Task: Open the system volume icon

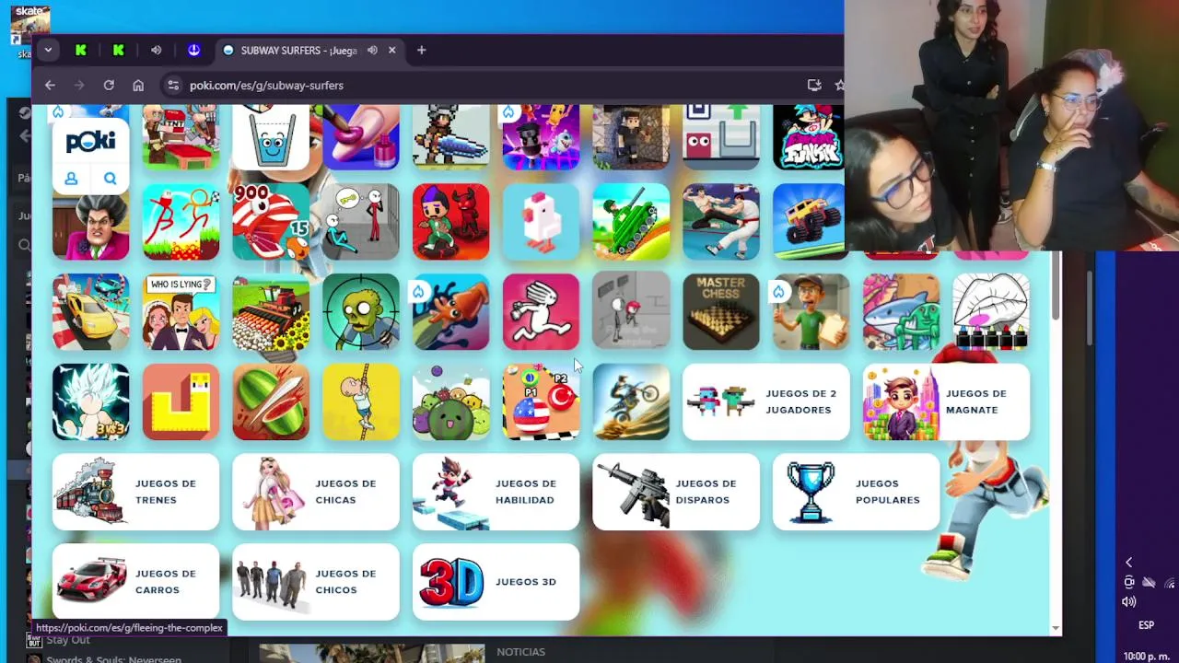Action: tap(1129, 602)
